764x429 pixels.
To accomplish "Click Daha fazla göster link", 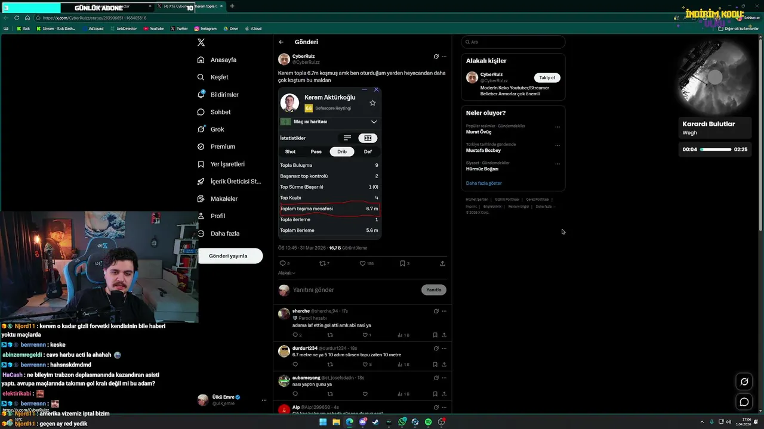I will (484, 183).
